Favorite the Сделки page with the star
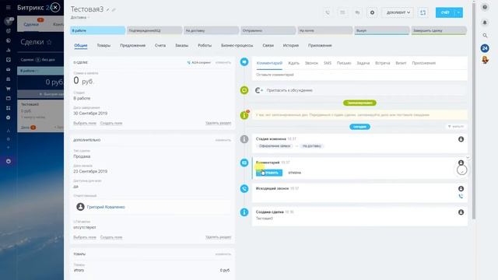 coord(49,42)
